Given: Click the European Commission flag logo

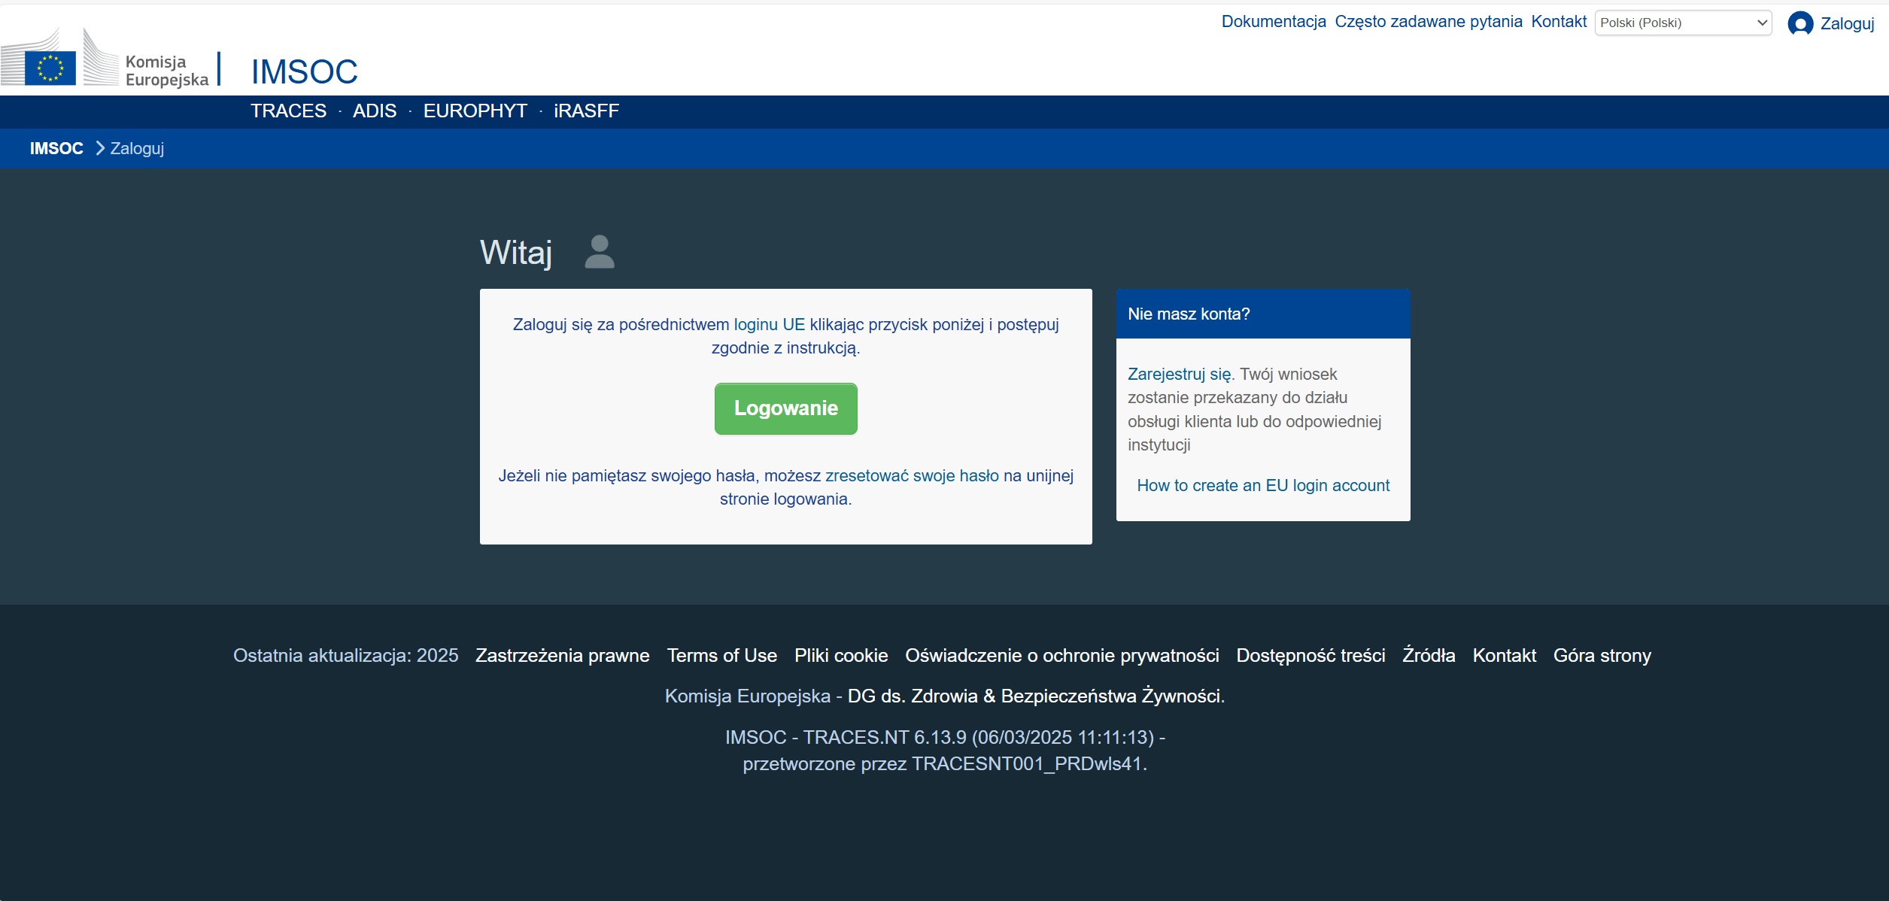Looking at the screenshot, I should (50, 67).
